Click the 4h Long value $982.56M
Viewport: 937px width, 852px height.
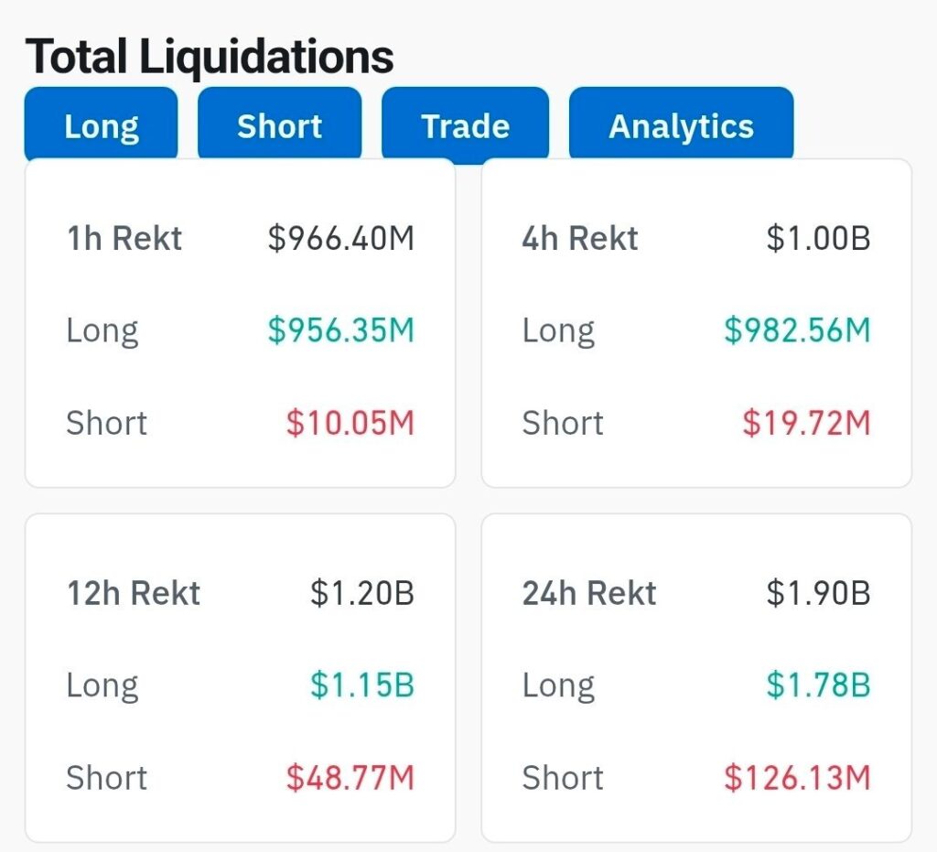(x=796, y=330)
